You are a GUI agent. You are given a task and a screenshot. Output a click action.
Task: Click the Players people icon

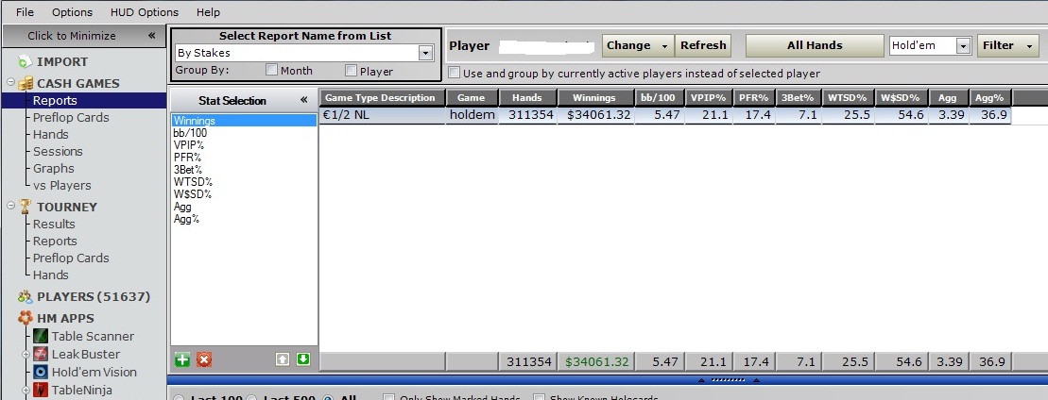coord(26,296)
